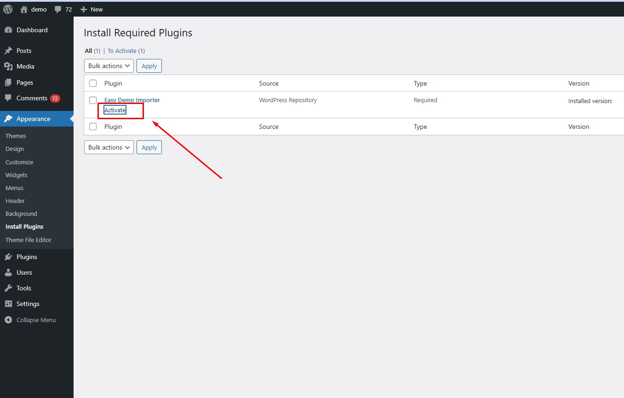Click the plus New icon in toolbar

tap(84, 9)
